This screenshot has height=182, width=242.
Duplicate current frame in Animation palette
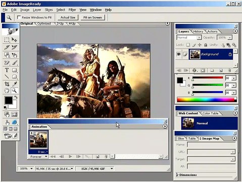(x=97, y=157)
